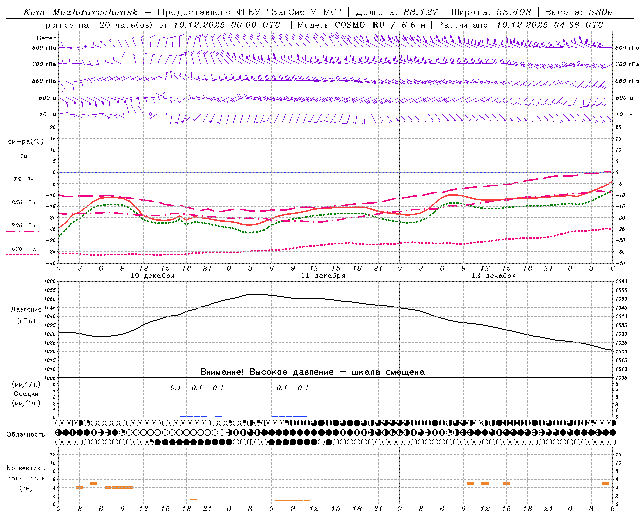Click the right-side 10 м wind level label

click(x=624, y=114)
